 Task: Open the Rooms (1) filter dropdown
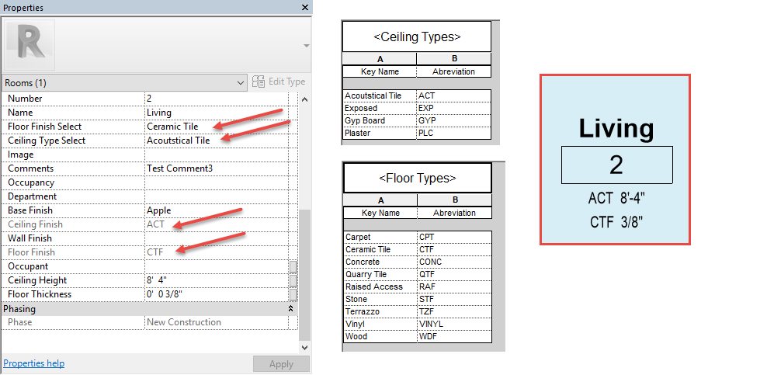(x=125, y=82)
